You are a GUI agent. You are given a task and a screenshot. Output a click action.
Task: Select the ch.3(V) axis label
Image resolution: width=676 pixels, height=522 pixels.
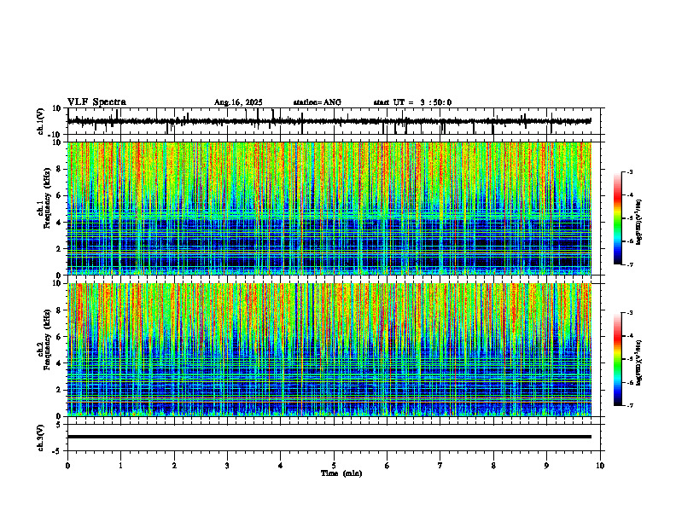coord(41,438)
